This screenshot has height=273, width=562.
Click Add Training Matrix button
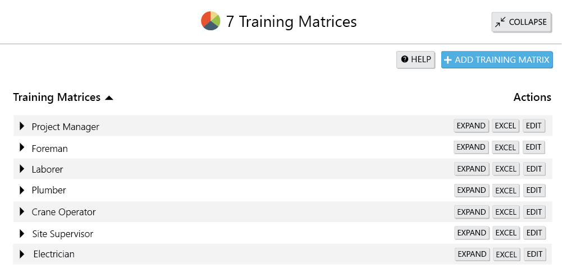pyautogui.click(x=497, y=59)
